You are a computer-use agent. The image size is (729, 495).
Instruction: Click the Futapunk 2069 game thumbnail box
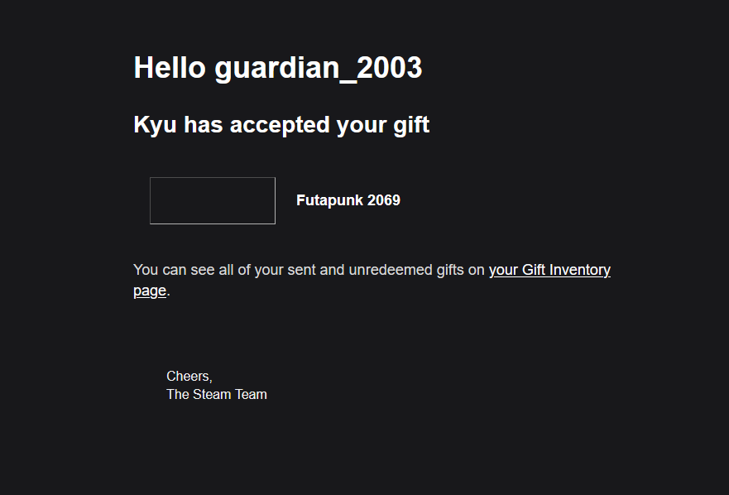tap(213, 200)
